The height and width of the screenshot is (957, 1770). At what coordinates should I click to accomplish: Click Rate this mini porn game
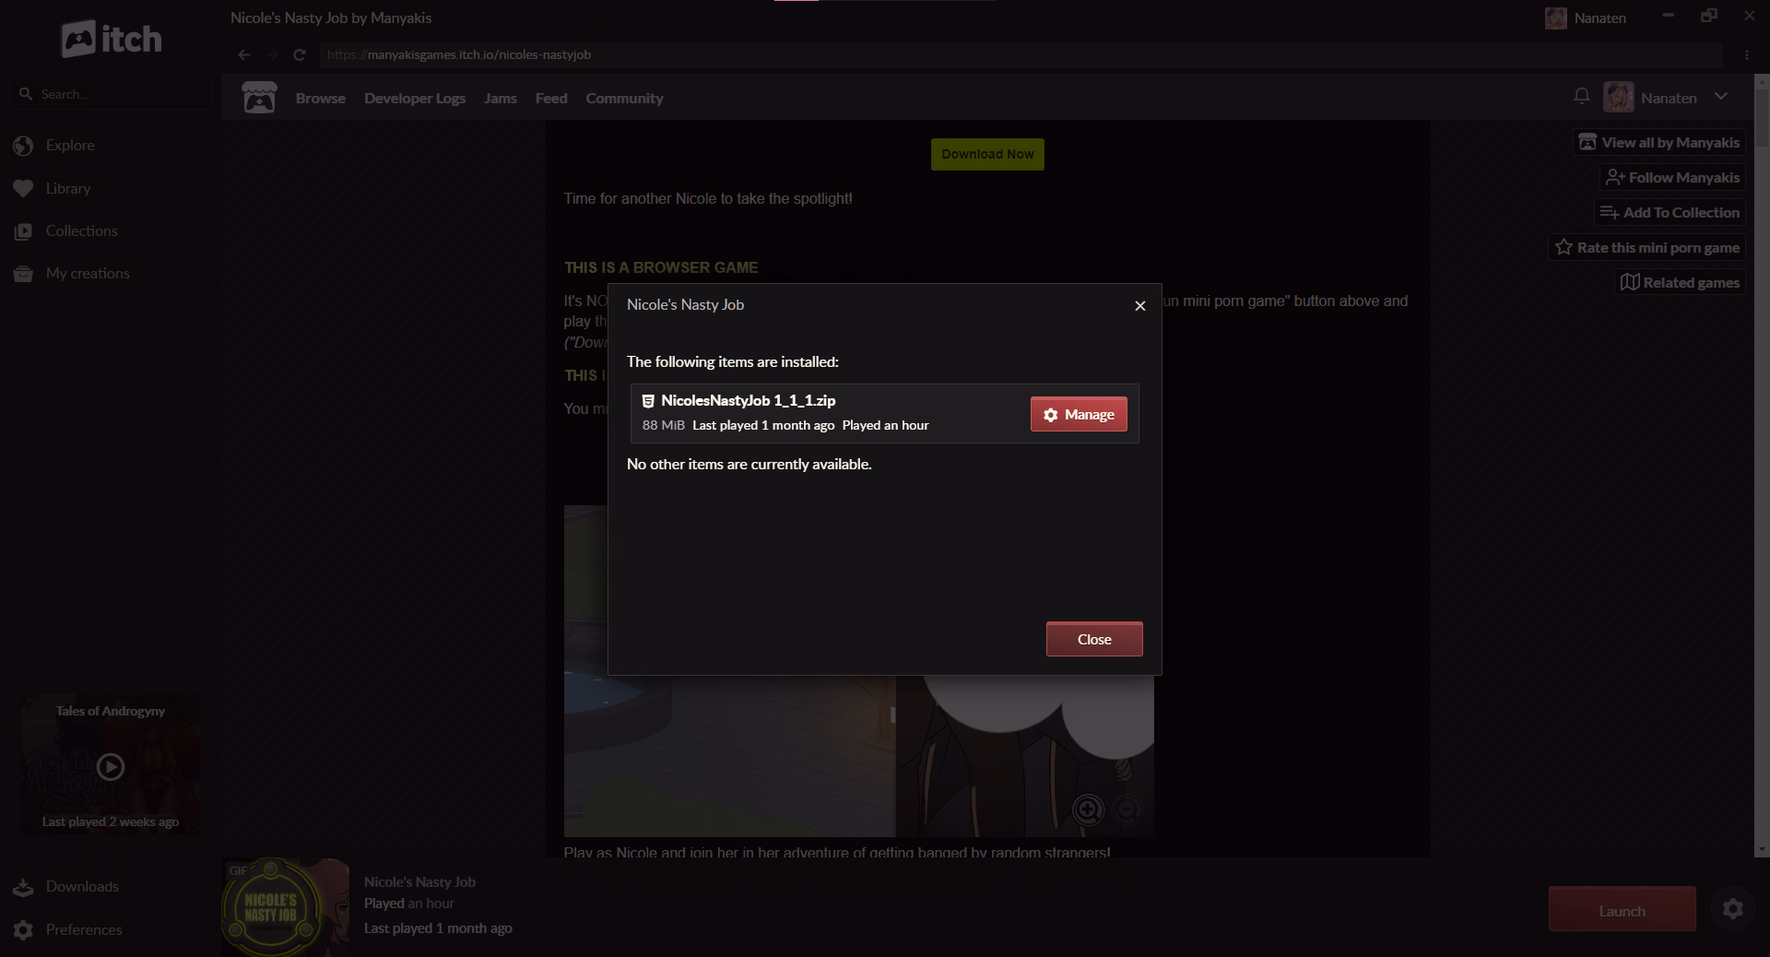click(1646, 247)
